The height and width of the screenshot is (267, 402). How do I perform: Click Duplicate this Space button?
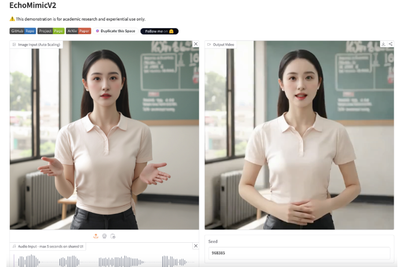click(x=116, y=31)
